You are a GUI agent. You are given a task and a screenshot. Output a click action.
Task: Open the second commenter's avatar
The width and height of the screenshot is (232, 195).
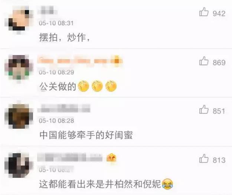tap(19, 67)
